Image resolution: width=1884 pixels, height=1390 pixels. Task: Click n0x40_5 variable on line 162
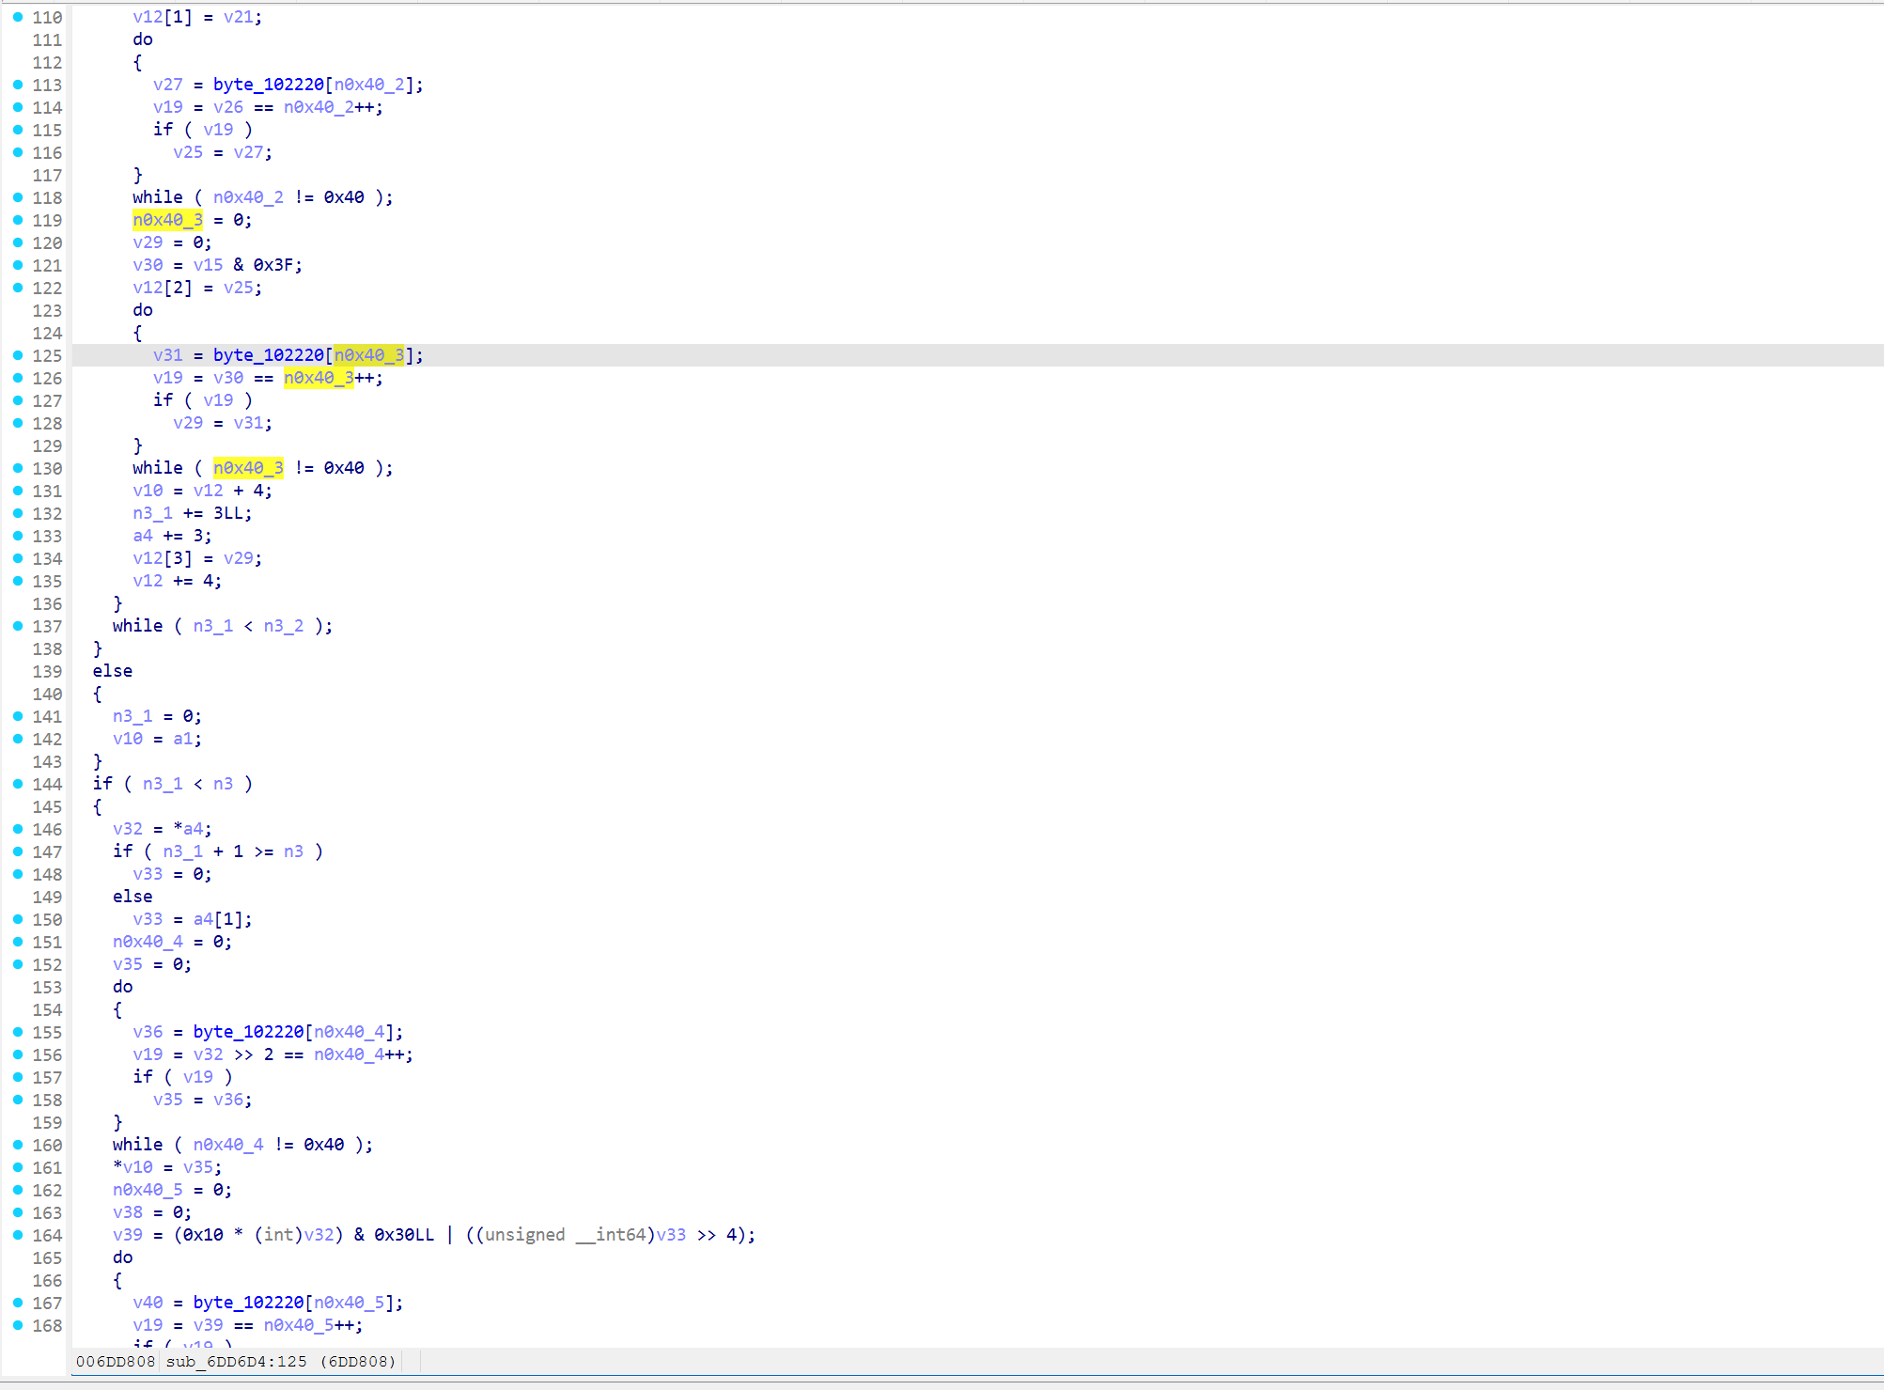[148, 1190]
